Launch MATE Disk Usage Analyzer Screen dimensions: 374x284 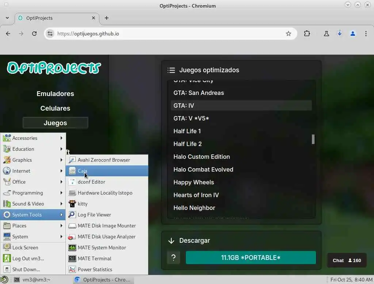click(107, 237)
